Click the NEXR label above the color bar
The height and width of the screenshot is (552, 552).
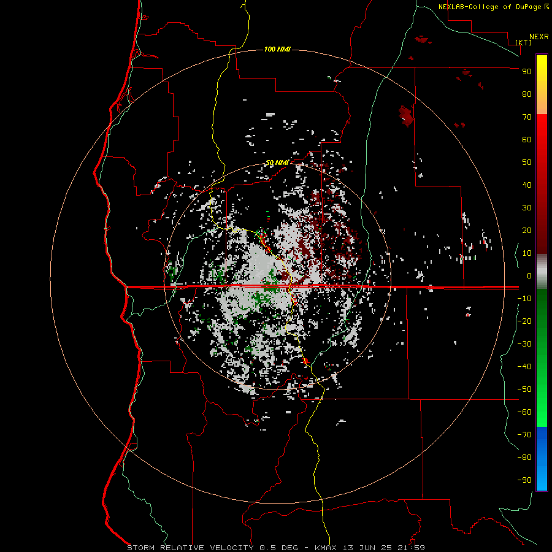[x=539, y=37]
